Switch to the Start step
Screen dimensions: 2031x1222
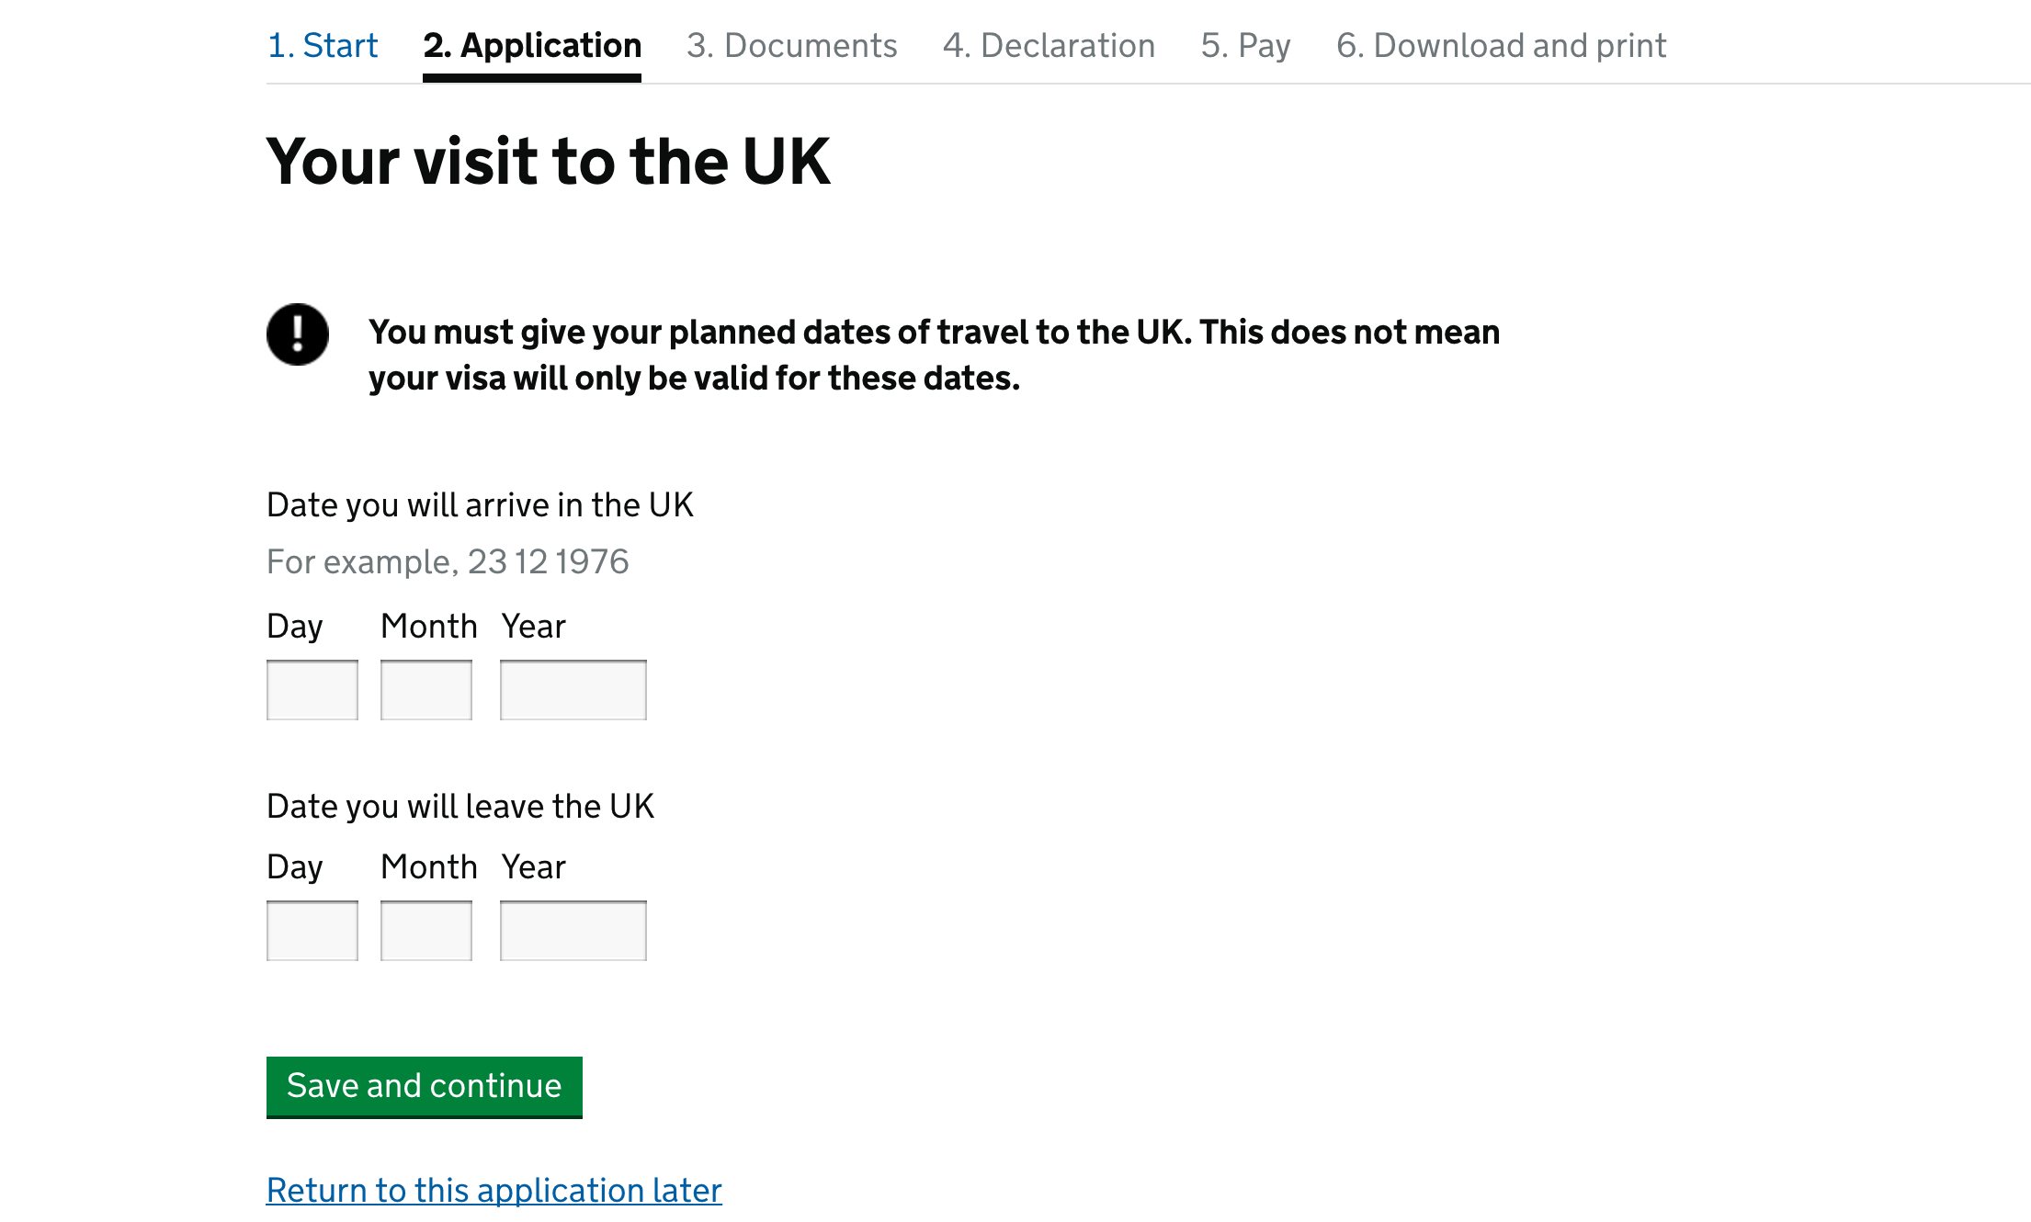point(323,45)
